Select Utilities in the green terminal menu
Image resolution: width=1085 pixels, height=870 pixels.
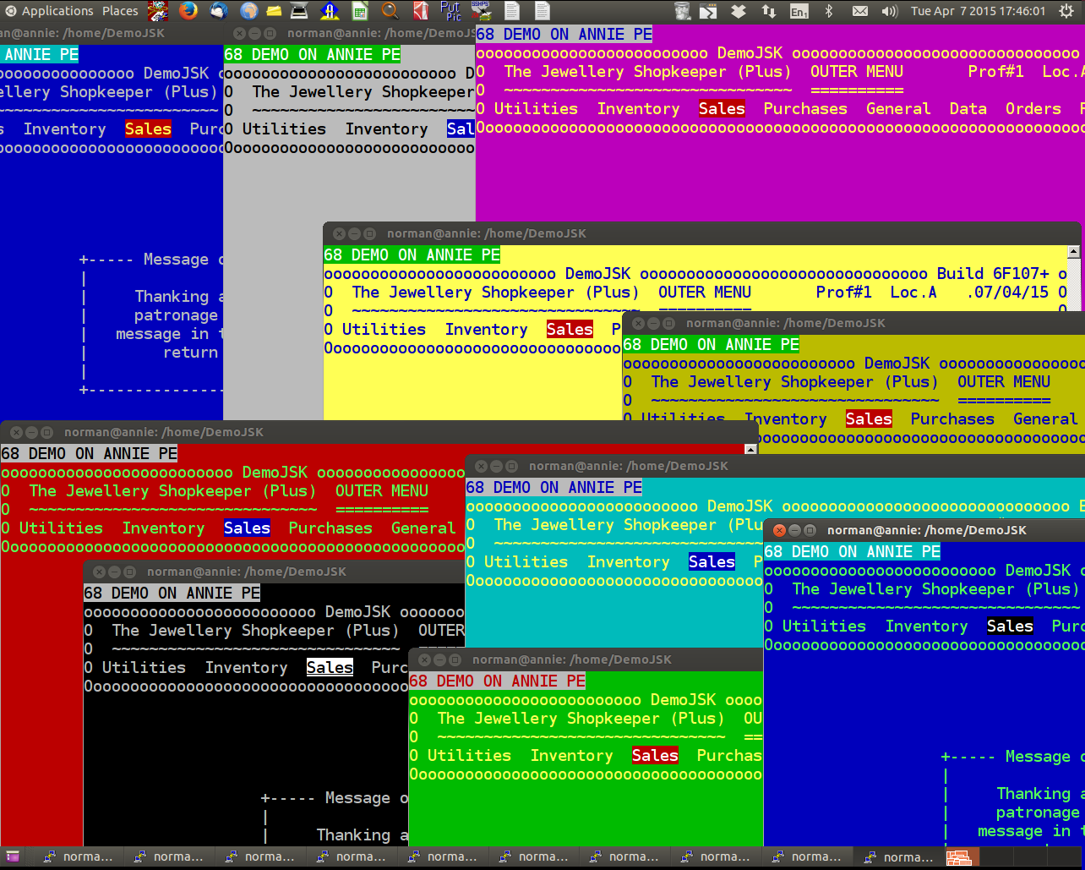click(x=469, y=755)
